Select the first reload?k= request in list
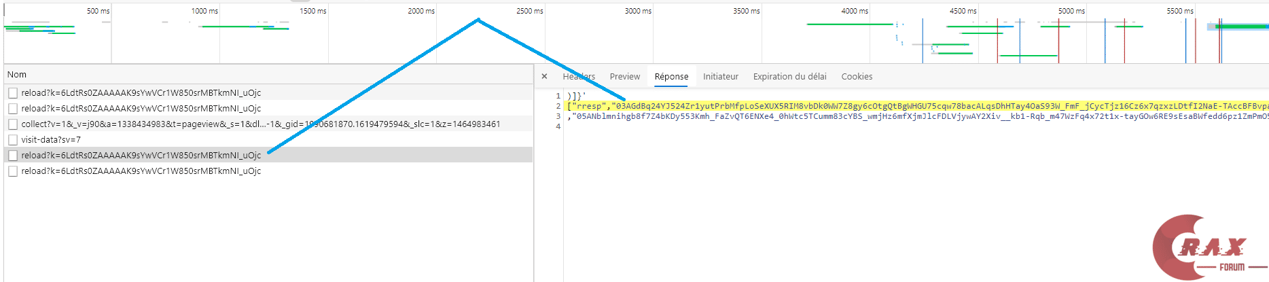 tap(268, 93)
